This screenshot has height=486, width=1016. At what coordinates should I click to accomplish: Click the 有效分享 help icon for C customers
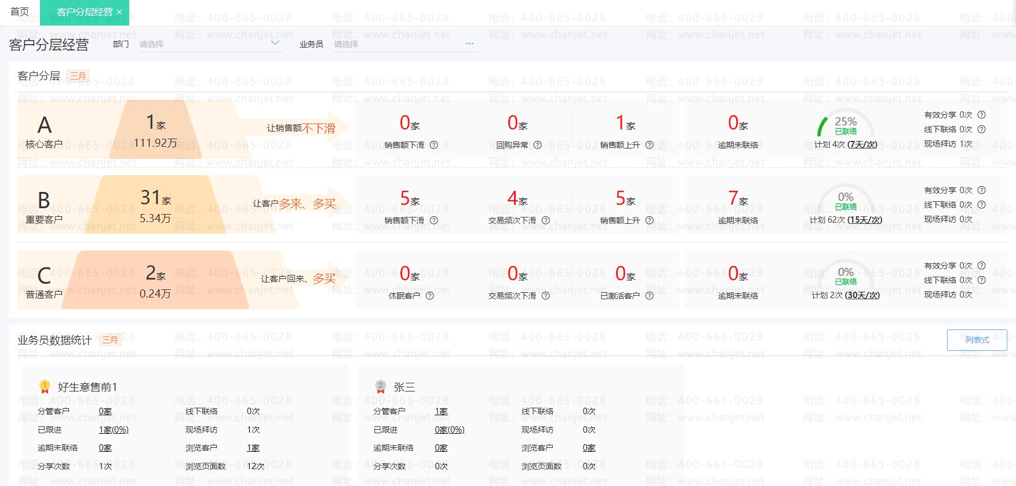981,266
